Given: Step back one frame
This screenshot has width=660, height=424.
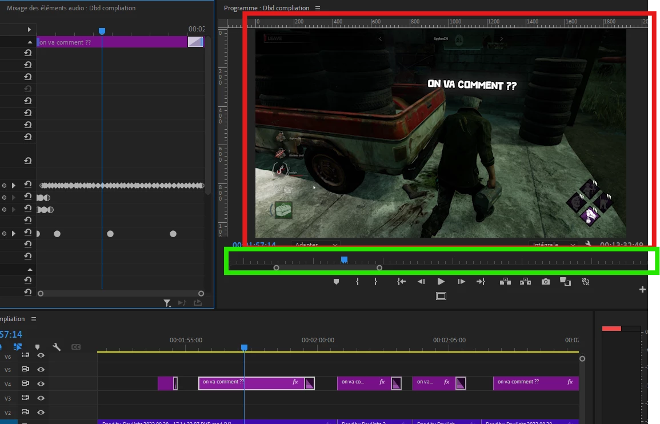Looking at the screenshot, I should [x=421, y=282].
